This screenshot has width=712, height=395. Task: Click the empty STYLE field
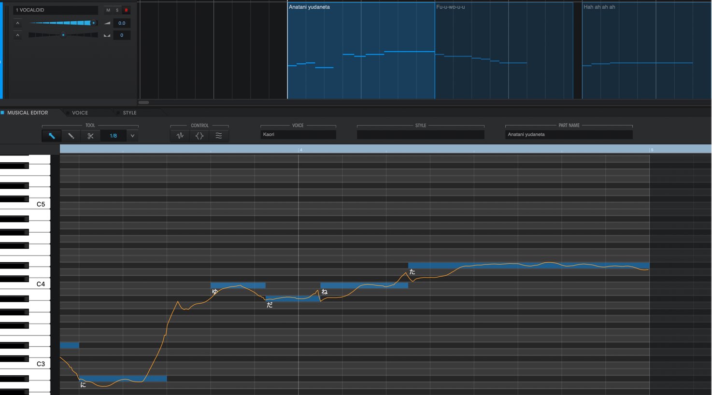click(420, 135)
